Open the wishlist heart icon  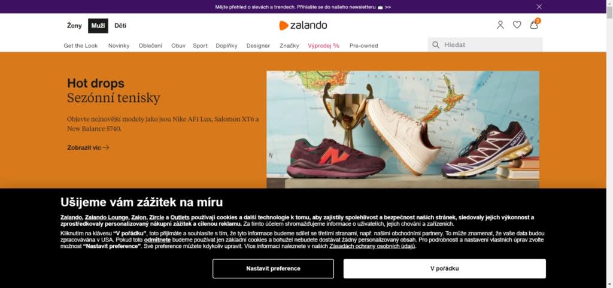tap(517, 25)
